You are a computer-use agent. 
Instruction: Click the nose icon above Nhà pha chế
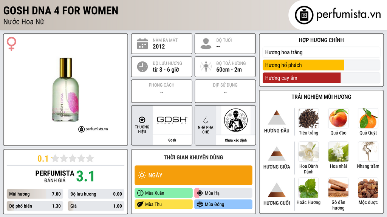click(205, 120)
